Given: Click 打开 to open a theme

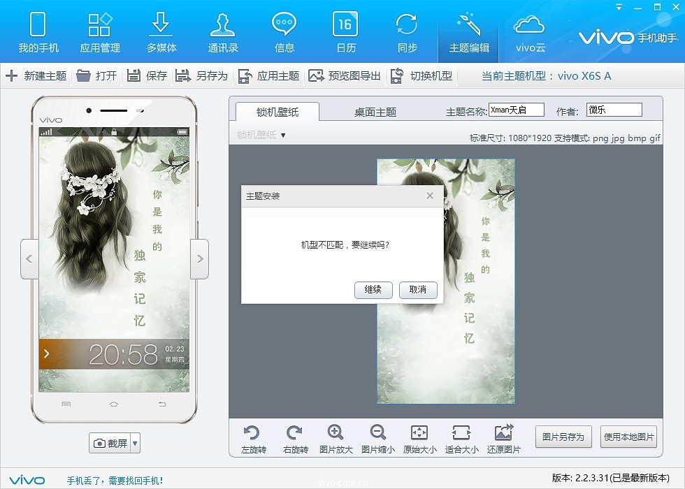Looking at the screenshot, I should 96,76.
